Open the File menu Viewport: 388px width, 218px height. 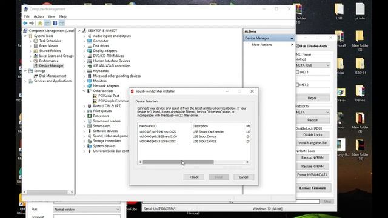[x=27, y=16]
